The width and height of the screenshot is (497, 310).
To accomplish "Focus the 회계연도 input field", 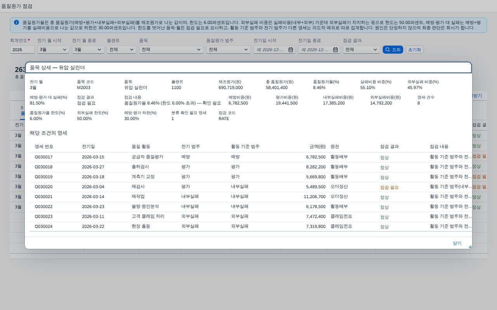I will [22, 50].
